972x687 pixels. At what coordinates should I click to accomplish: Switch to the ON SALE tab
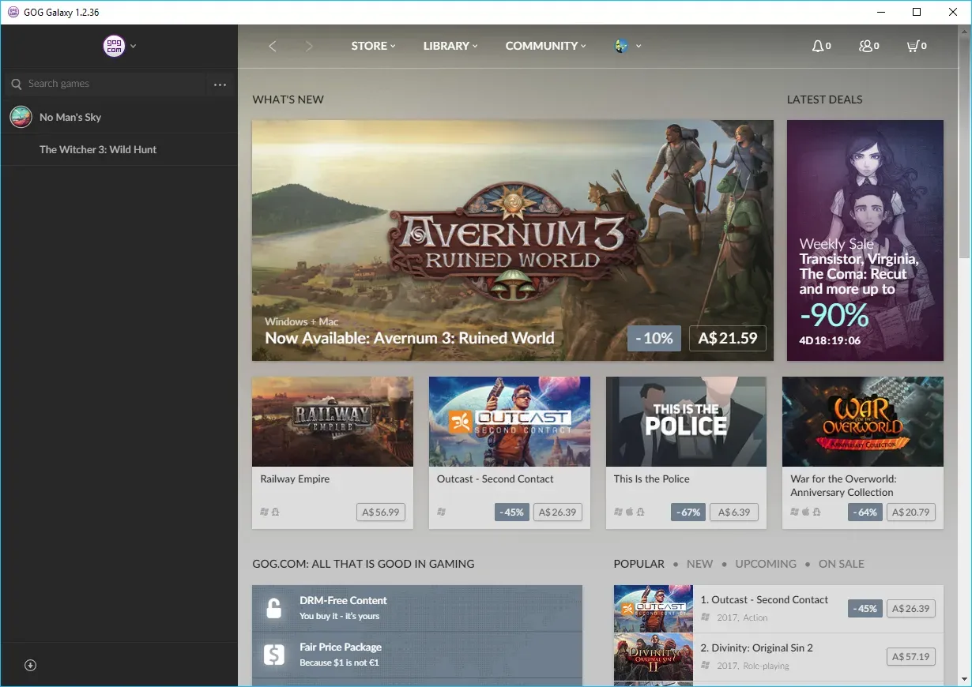[842, 564]
